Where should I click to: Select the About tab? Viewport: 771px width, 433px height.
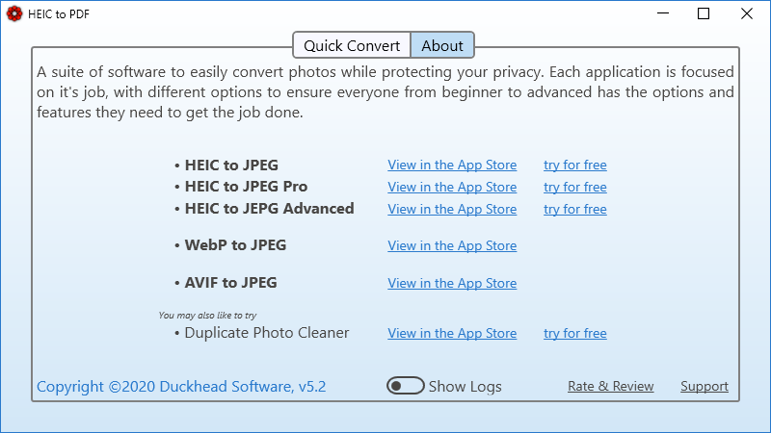[x=442, y=45]
